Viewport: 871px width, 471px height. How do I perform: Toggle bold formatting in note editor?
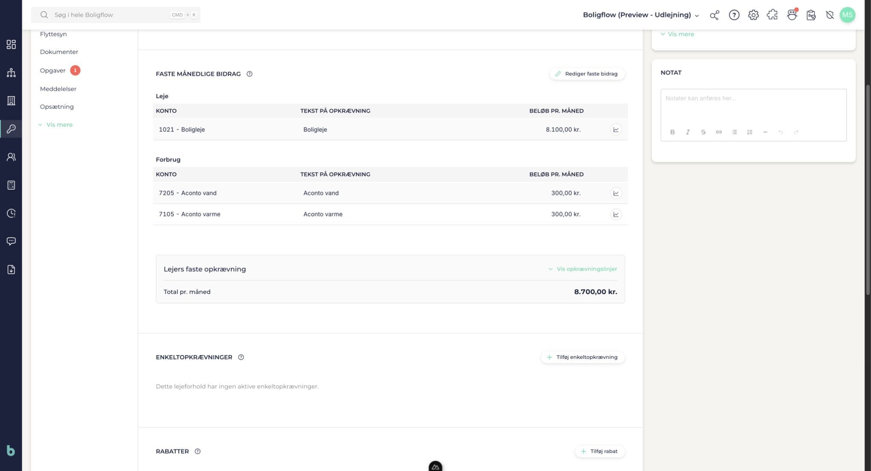click(x=673, y=132)
